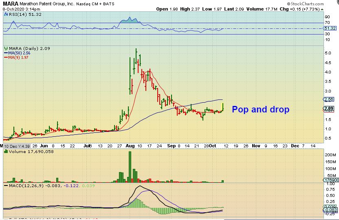Click the 100M level on volume axis
Screen dimensions: 339x220
tap(330, 169)
